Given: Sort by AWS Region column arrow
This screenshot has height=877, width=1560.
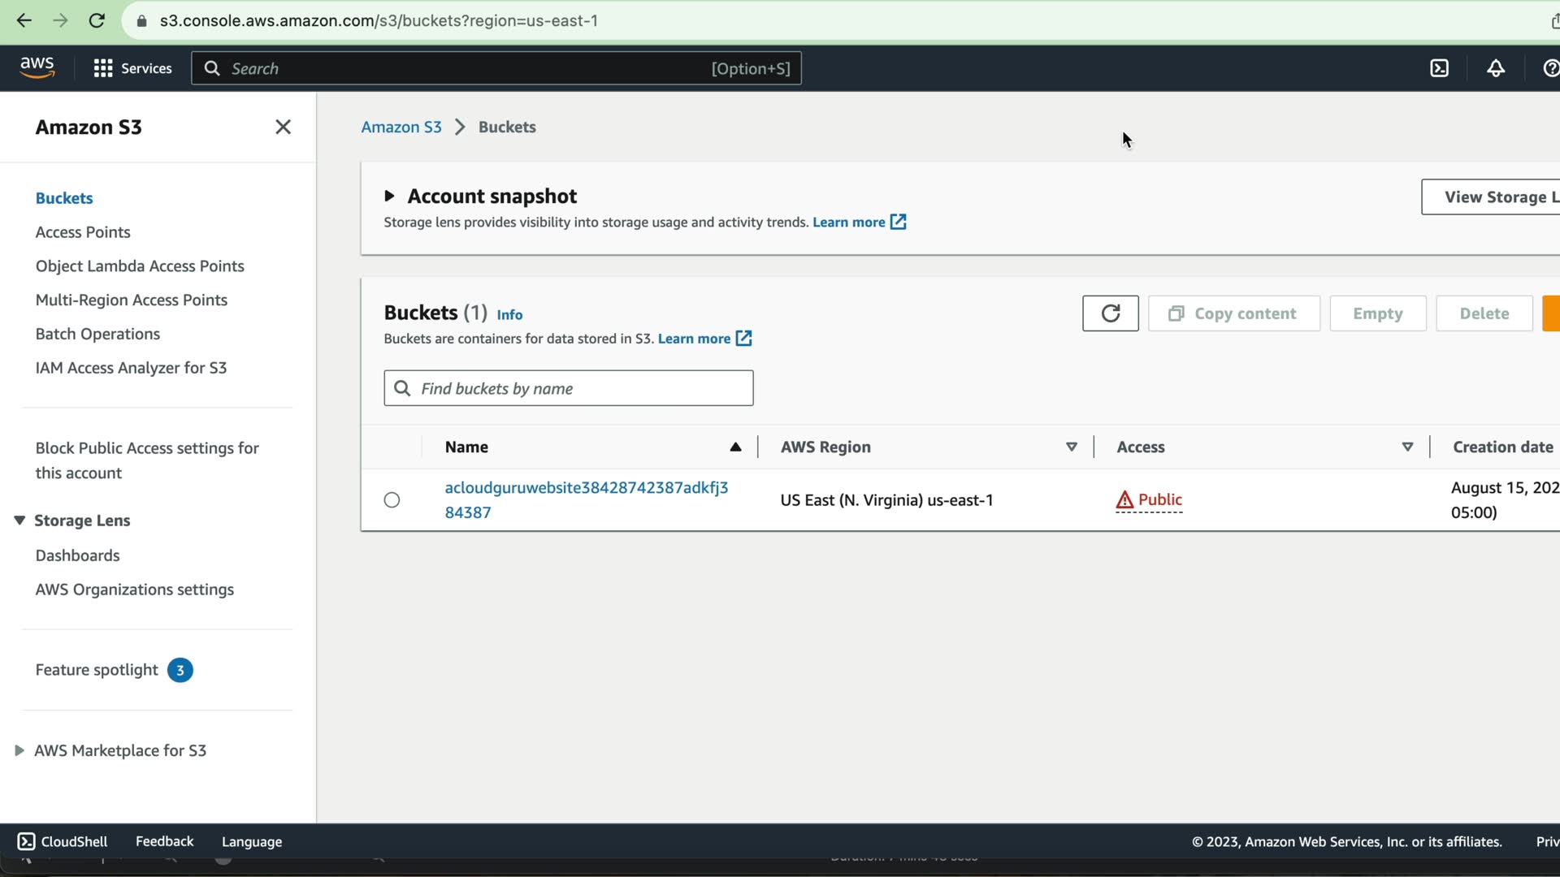Looking at the screenshot, I should tap(1071, 447).
